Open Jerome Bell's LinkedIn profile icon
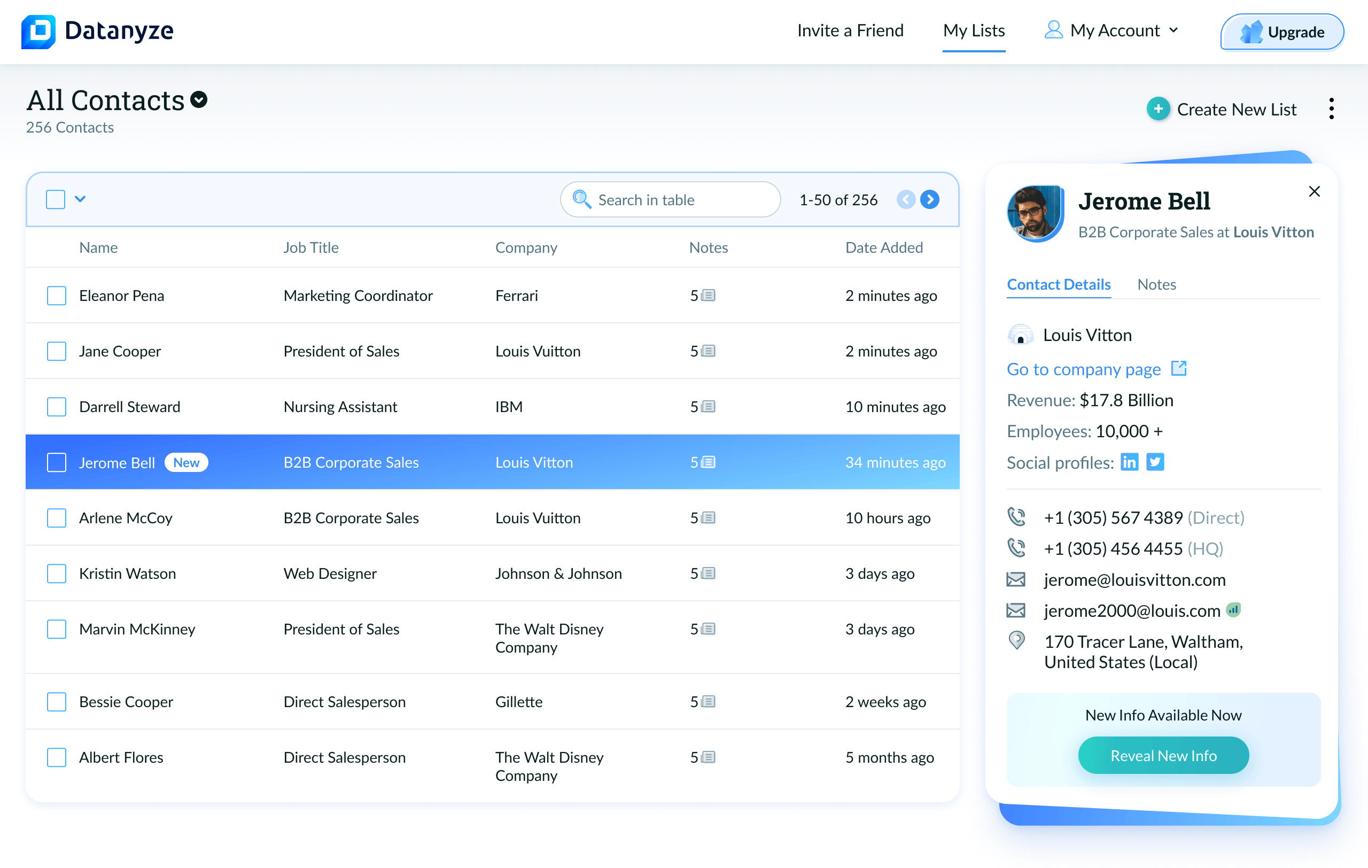 [x=1129, y=462]
